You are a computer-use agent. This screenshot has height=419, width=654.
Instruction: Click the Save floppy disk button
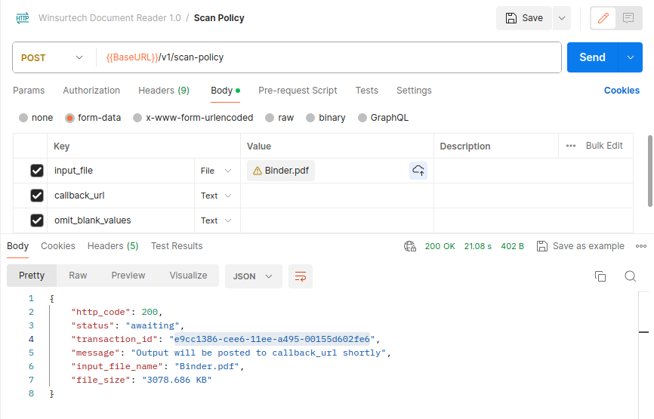pyautogui.click(x=524, y=18)
